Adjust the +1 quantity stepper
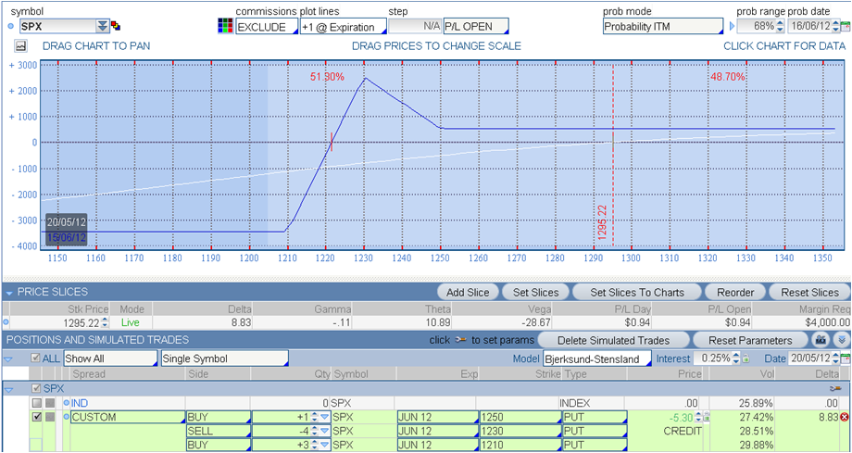Screen dimensions: 852x453 click(x=314, y=417)
